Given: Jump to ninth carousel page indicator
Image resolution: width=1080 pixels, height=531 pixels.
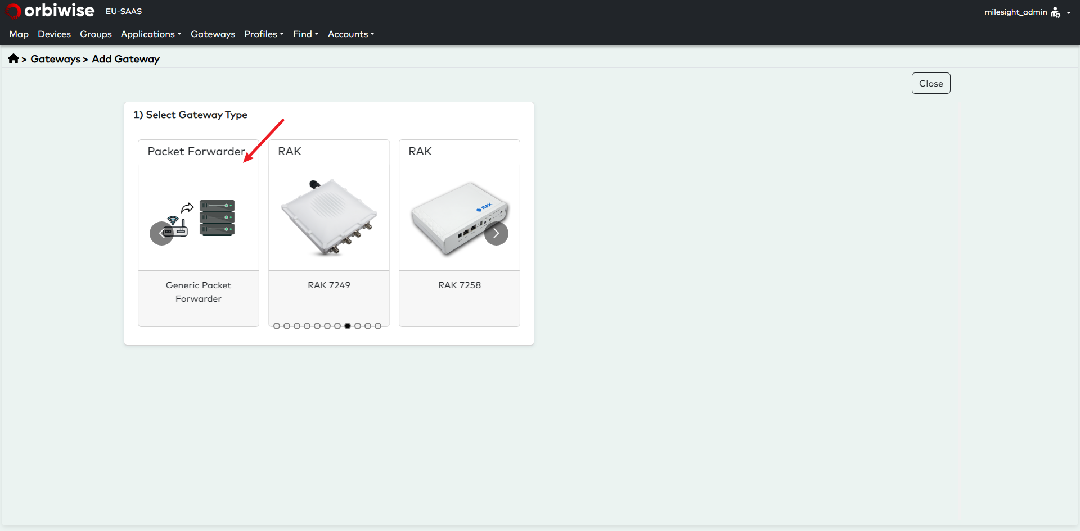Looking at the screenshot, I should pos(358,326).
